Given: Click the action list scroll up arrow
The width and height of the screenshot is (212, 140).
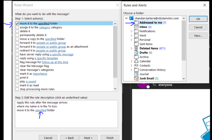Looking at the screenshot, I should tap(115, 24).
